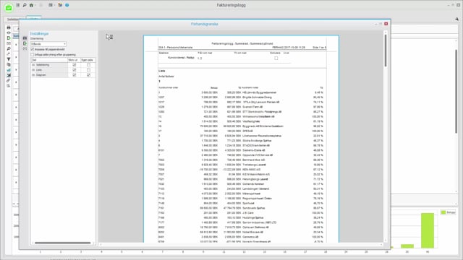The height and width of the screenshot is (260, 463).
Task: Click the colorful favorites icon beside the info icon
Action: 60,5
